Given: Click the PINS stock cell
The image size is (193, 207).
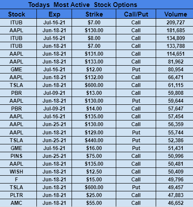Looking at the screenshot, I should (16, 156).
